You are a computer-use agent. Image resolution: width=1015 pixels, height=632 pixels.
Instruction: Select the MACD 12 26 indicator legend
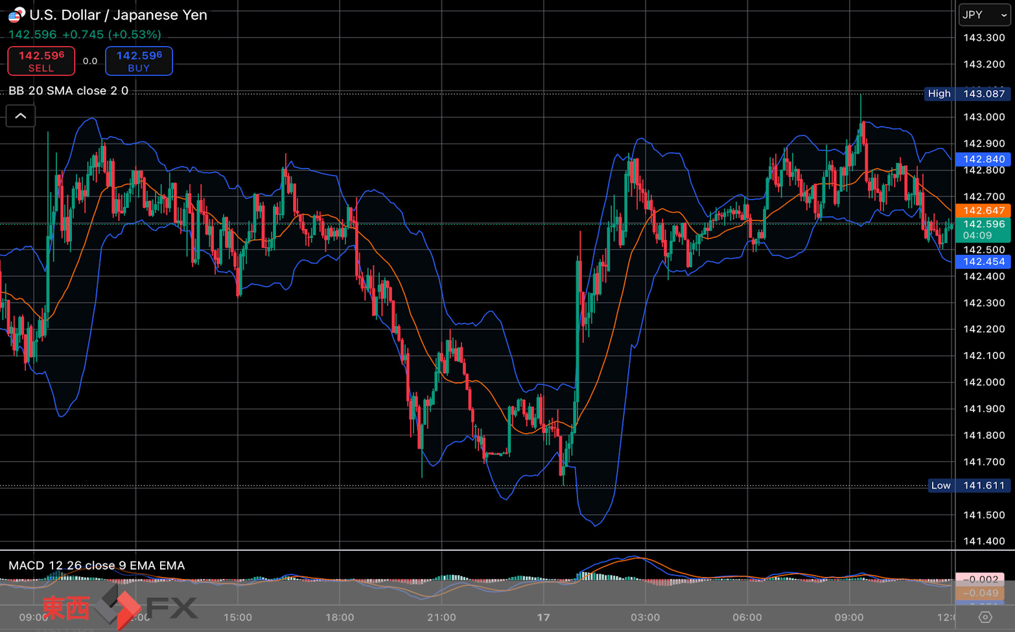(x=97, y=565)
